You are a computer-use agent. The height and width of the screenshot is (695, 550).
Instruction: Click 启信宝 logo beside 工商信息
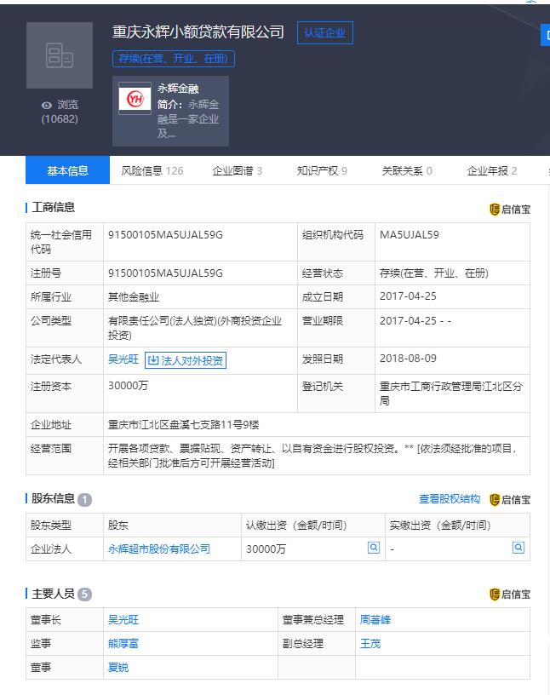point(510,210)
